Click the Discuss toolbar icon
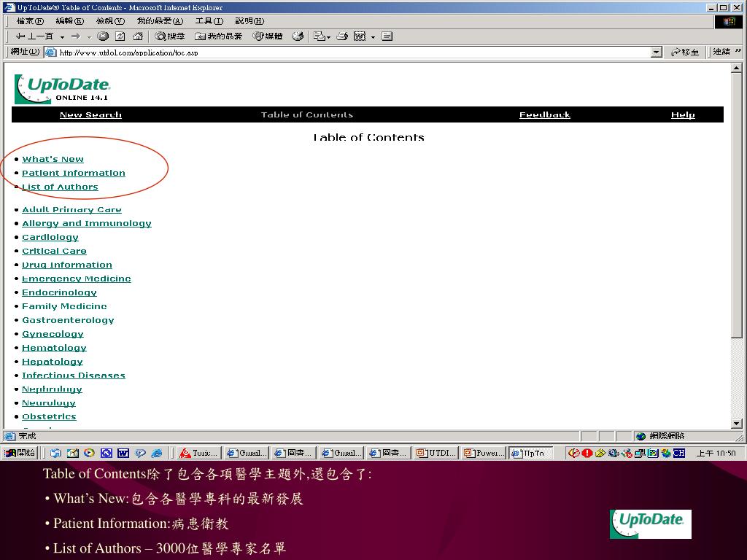This screenshot has height=560, width=747. click(387, 36)
